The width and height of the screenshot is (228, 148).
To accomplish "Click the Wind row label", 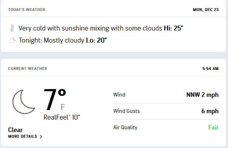I will pyautogui.click(x=119, y=95).
